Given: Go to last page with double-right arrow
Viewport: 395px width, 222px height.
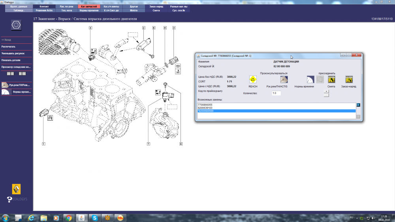Looking at the screenshot, I should (x=24, y=74).
